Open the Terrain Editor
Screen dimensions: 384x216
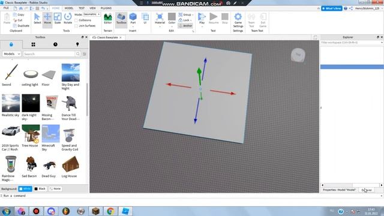point(108,19)
